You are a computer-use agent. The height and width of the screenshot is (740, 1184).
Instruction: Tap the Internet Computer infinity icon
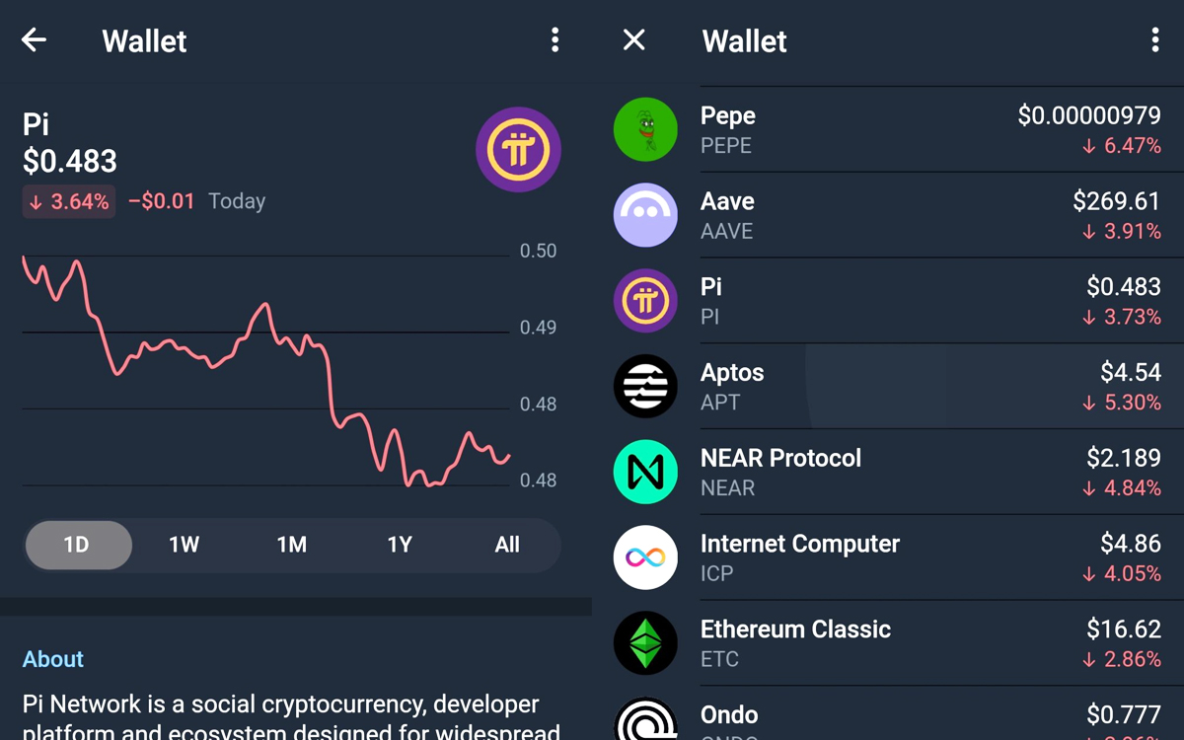(645, 558)
